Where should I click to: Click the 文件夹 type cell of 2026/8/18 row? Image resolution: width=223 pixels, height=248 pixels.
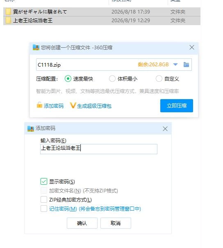point(177,12)
